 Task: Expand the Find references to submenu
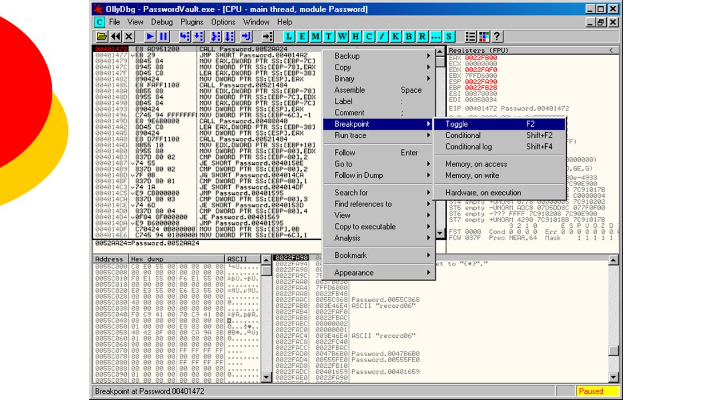click(379, 203)
